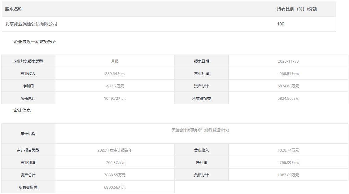This screenshot has width=349, height=194.
Task: Click the report date 2023-11-30
Action: [x=288, y=61]
